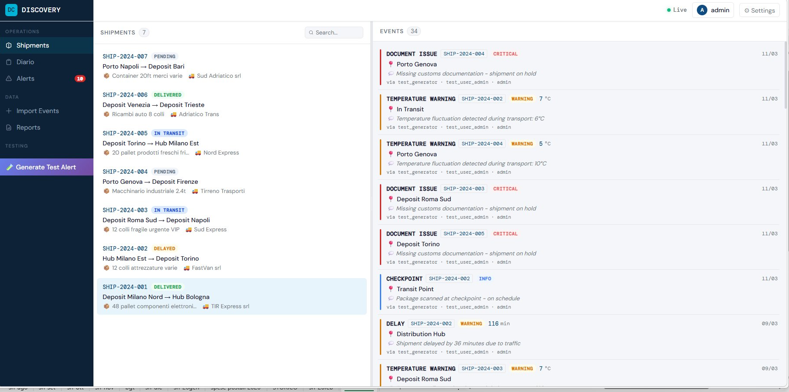Select shipment SHIP-2024-007
This screenshot has height=392, width=789.
tap(232, 66)
